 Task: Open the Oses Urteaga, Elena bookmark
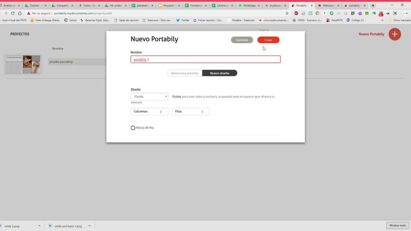(x=46, y=20)
